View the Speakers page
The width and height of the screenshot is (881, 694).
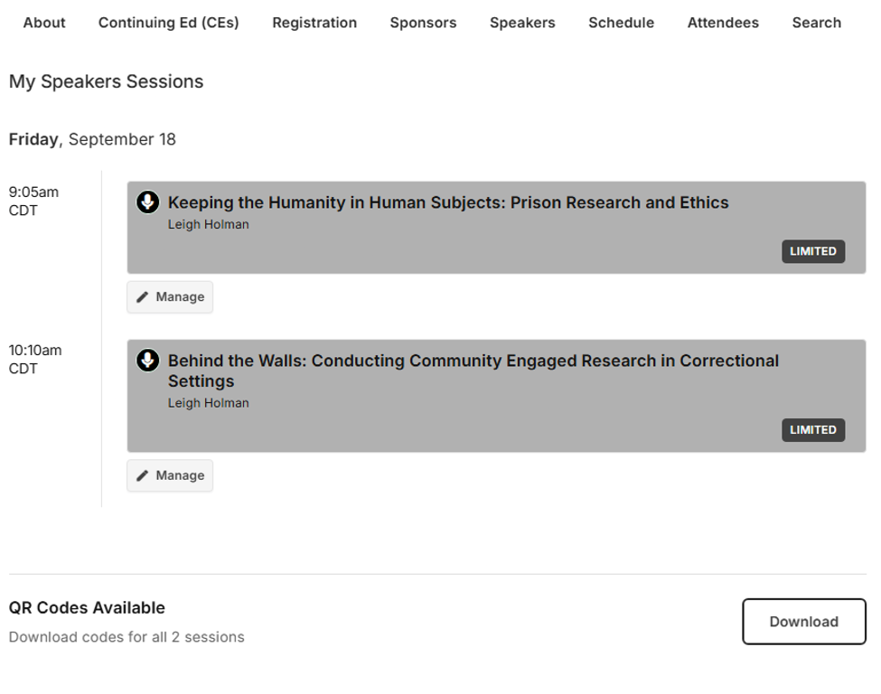[522, 23]
